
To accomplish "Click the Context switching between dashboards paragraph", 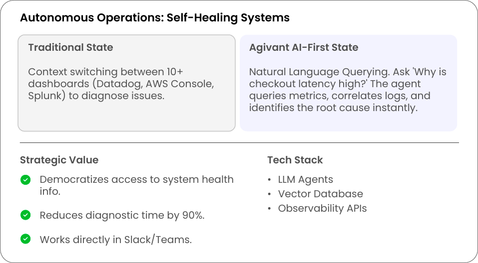I will click(121, 84).
